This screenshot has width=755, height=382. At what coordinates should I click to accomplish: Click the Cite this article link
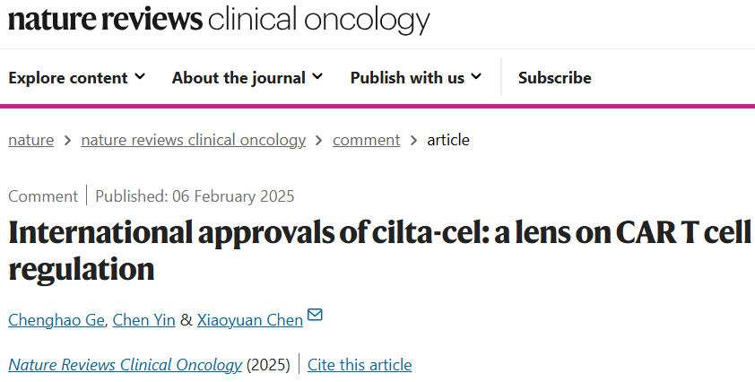[x=360, y=365]
